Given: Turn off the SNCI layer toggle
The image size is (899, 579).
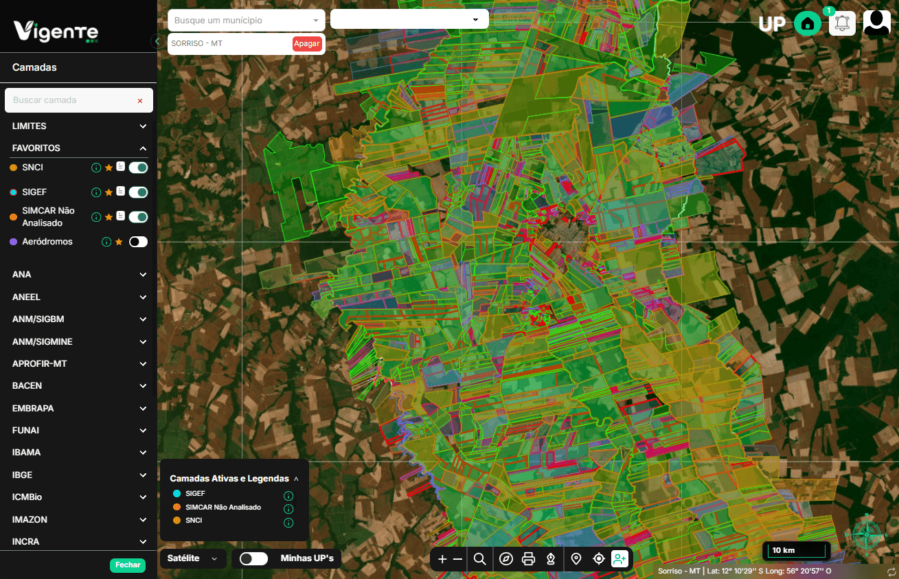Looking at the screenshot, I should click(138, 168).
